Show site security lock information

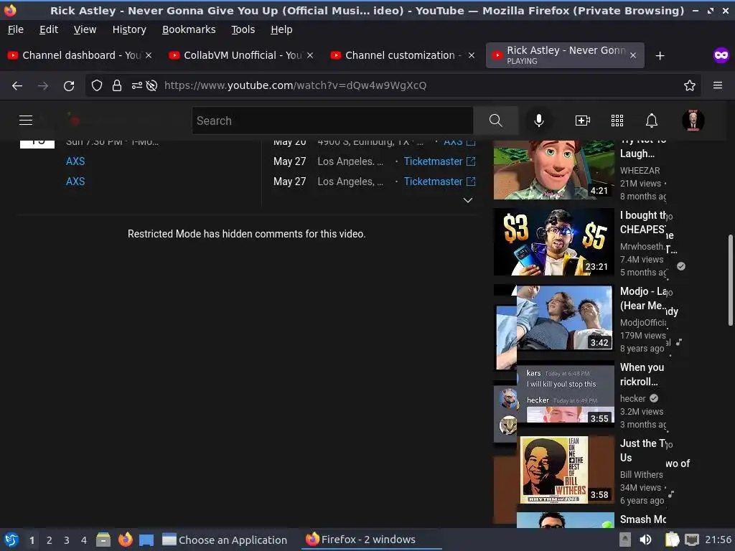117,86
